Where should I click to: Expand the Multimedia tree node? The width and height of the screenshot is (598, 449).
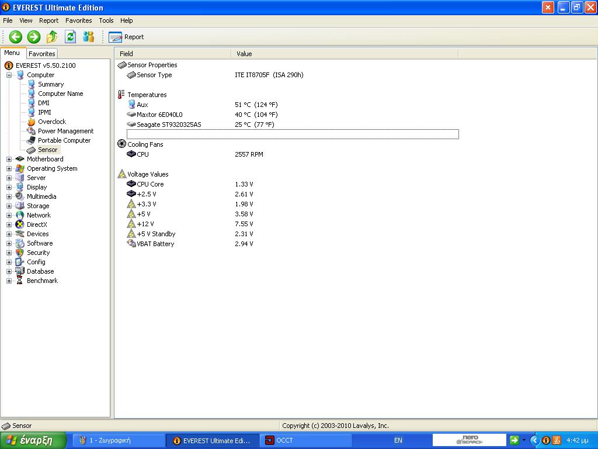point(9,196)
